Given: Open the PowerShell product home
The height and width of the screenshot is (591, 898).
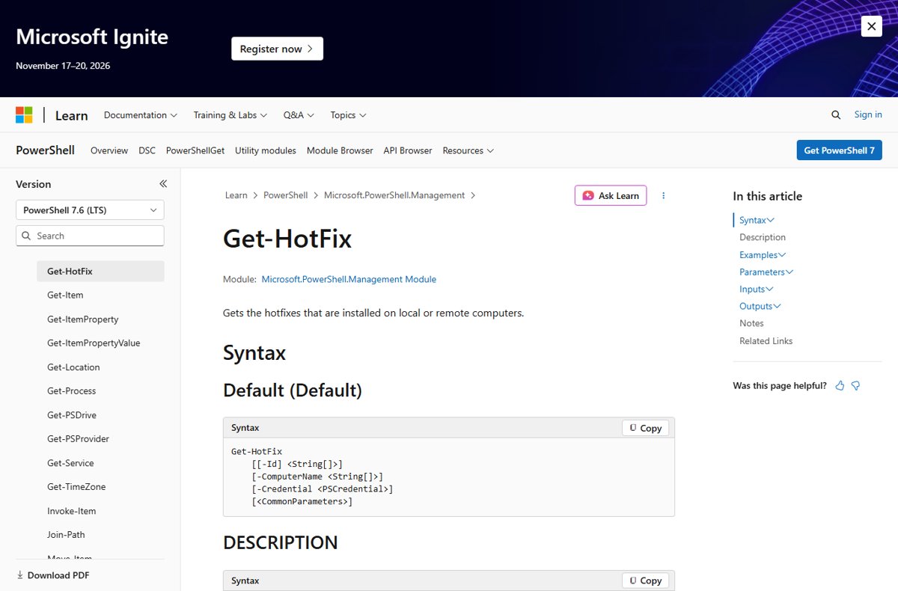Looking at the screenshot, I should pyautogui.click(x=45, y=150).
